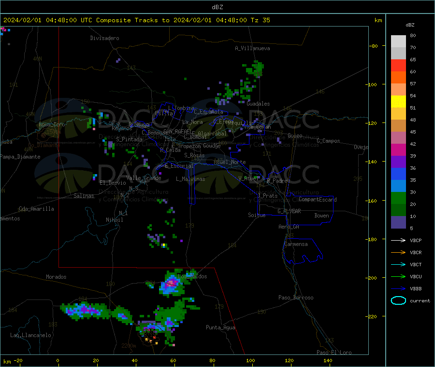This screenshot has height=367, width=435.
Task: Click the Morados map label
Action: pos(56,277)
